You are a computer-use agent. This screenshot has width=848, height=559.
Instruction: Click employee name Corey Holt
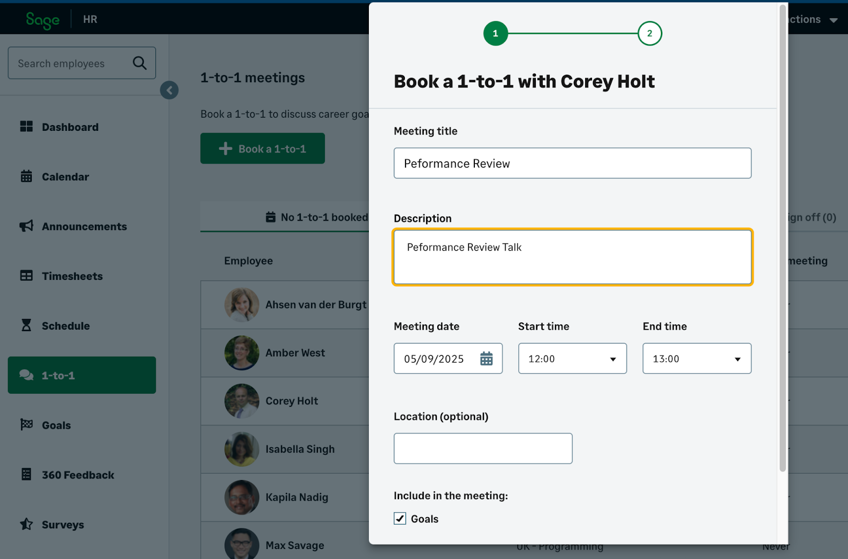click(291, 401)
